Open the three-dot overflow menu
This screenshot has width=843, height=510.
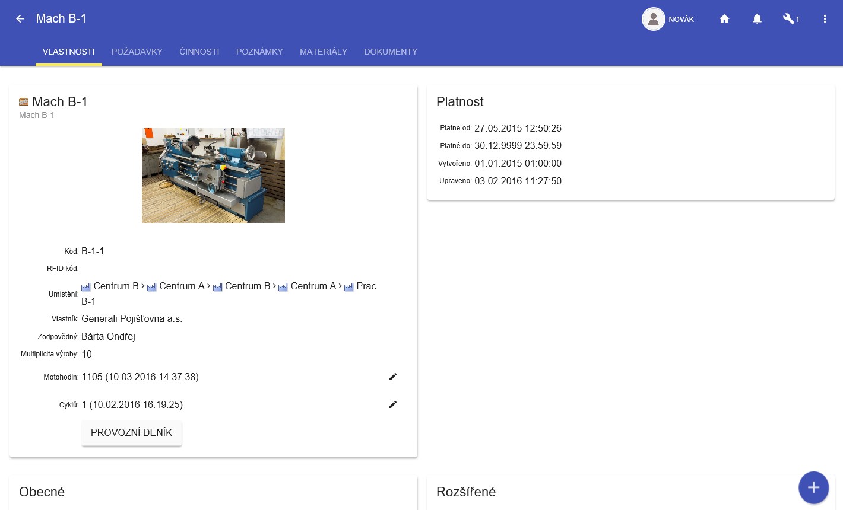tap(825, 19)
